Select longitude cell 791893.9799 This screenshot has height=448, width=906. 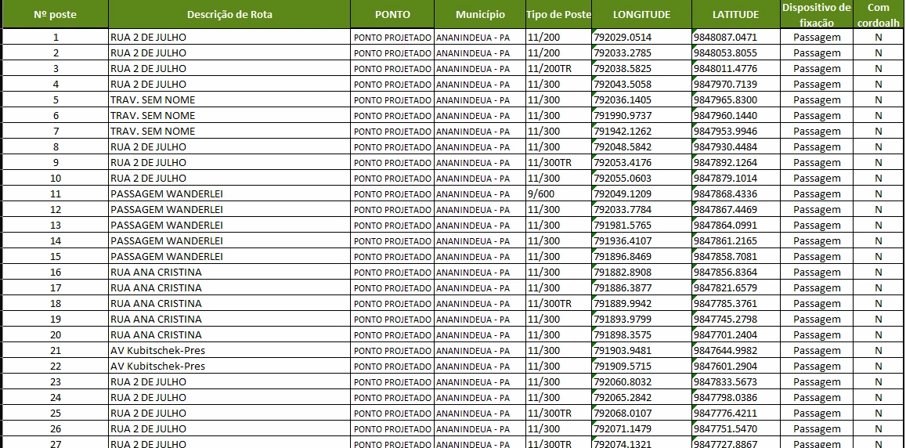642,319
